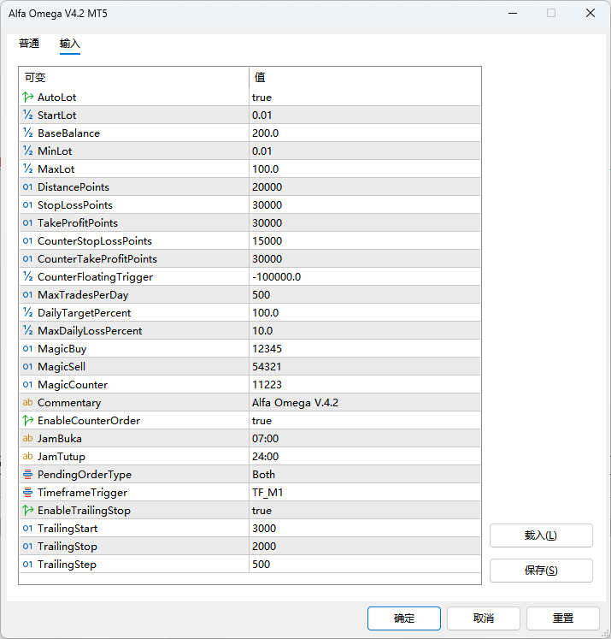Viewport: 611px width, 639px height.
Task: Click the StartLot fraction type icon
Action: tap(28, 115)
